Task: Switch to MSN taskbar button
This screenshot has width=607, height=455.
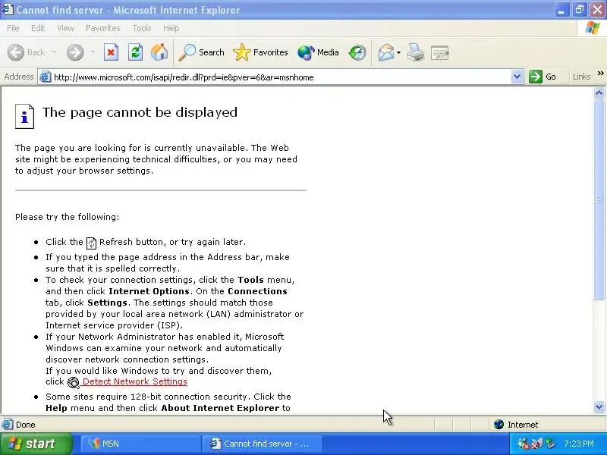Action: coord(140,444)
